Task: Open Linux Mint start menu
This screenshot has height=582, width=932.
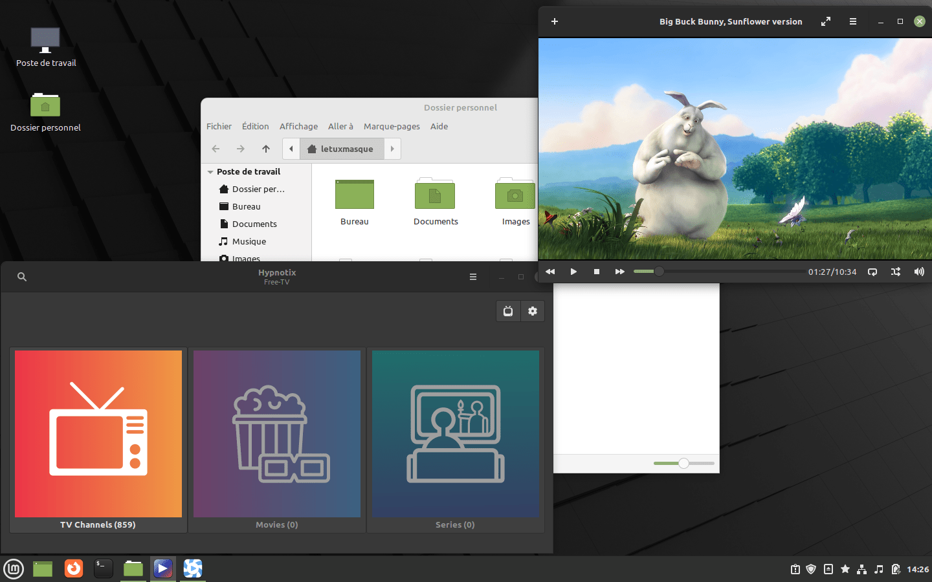Action: tap(14, 569)
